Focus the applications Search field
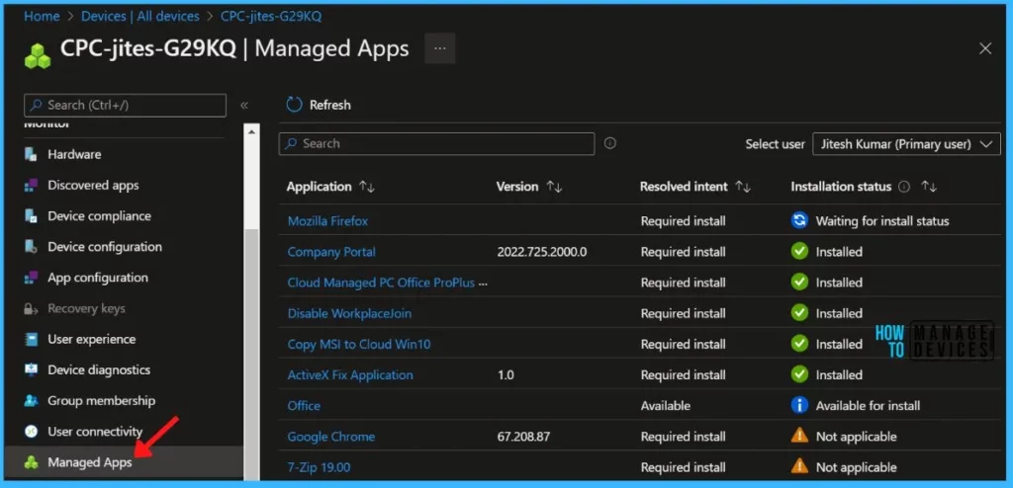This screenshot has height=488, width=1013. 436,143
